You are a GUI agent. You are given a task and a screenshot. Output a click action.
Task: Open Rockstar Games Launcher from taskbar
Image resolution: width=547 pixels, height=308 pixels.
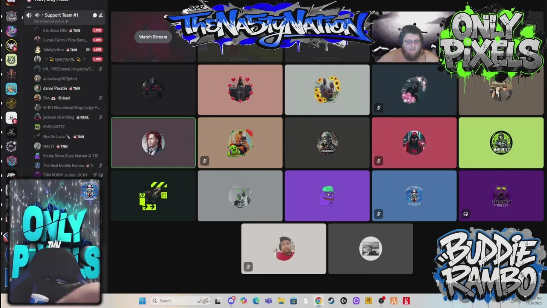click(x=369, y=301)
